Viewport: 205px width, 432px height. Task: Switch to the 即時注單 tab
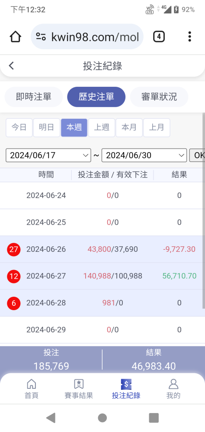tap(34, 97)
